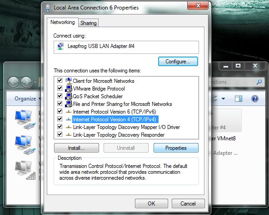Open Properties for selected IPv4 item
269x215 pixels.
[176, 148]
